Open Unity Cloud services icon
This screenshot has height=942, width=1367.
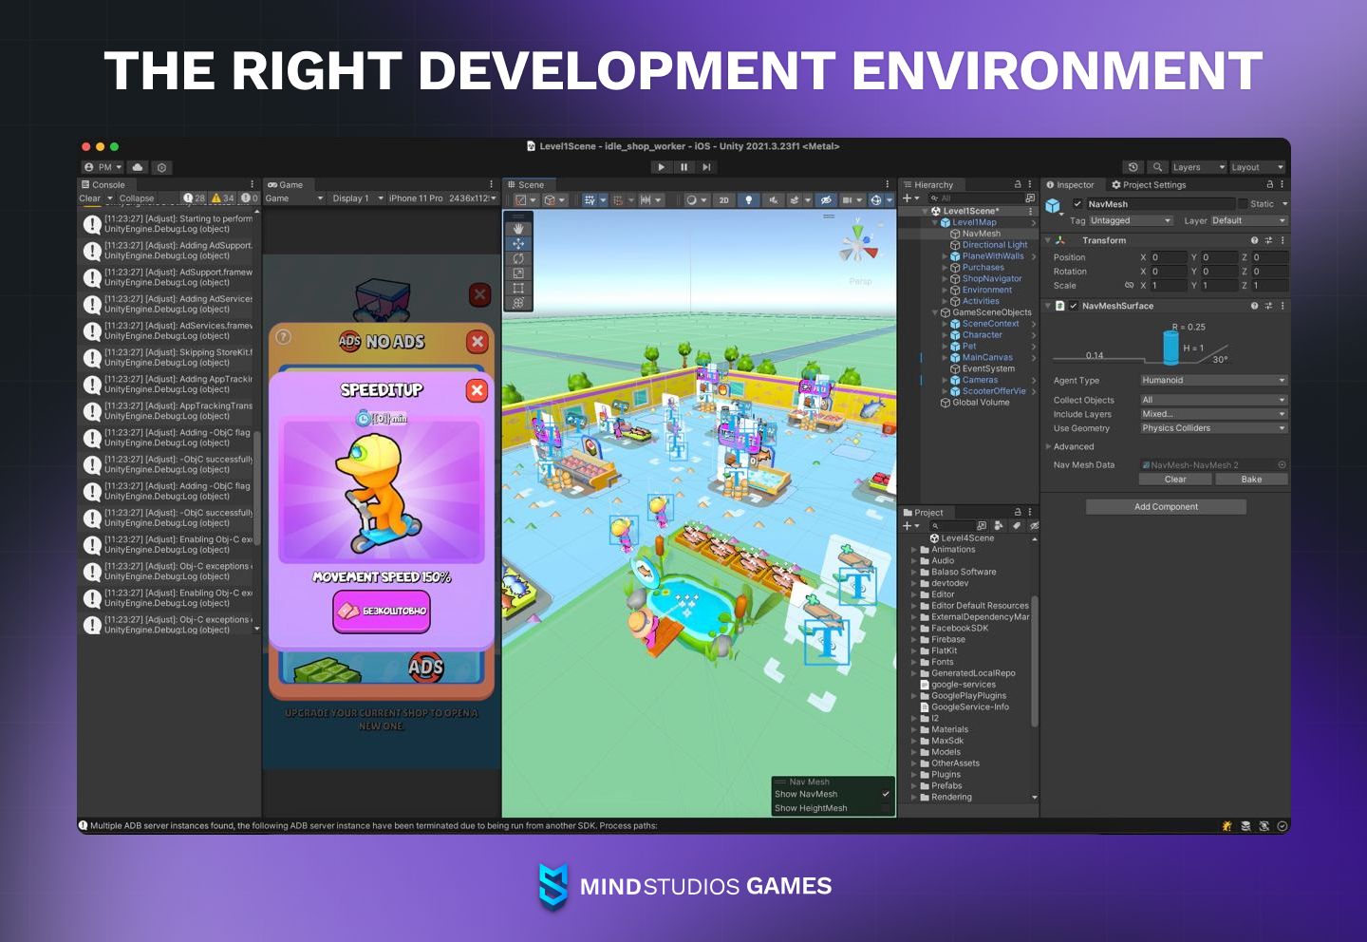(x=138, y=167)
